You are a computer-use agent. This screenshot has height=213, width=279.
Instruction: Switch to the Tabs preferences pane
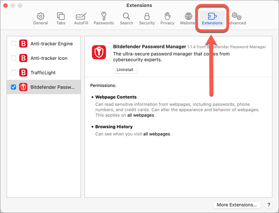[x=61, y=19]
